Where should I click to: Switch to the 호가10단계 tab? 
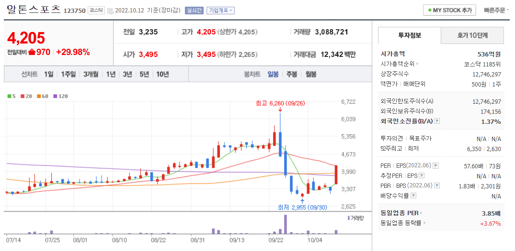472,35
